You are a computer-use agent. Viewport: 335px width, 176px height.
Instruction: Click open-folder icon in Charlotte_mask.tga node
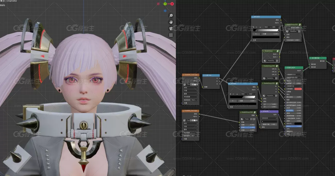195,84
